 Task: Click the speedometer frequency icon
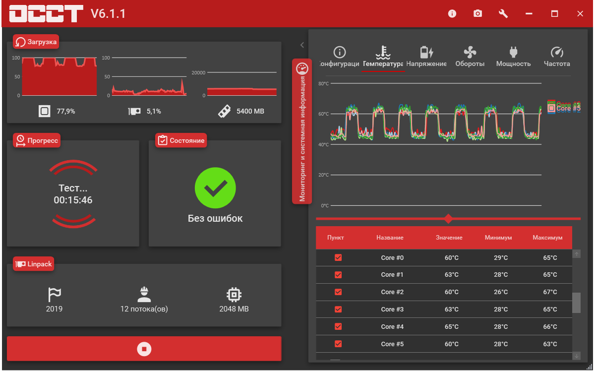pos(557,52)
